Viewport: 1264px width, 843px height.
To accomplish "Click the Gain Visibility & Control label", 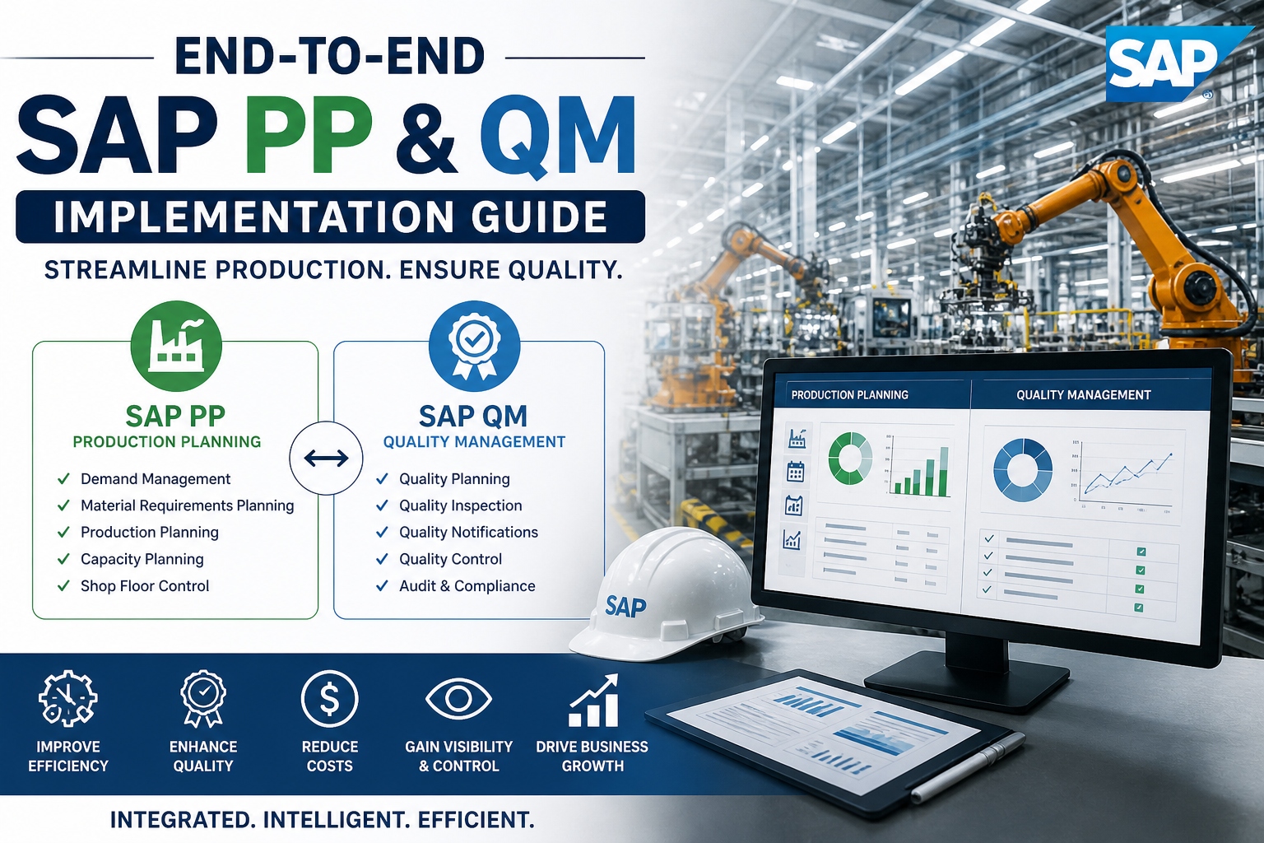I will coord(459,756).
